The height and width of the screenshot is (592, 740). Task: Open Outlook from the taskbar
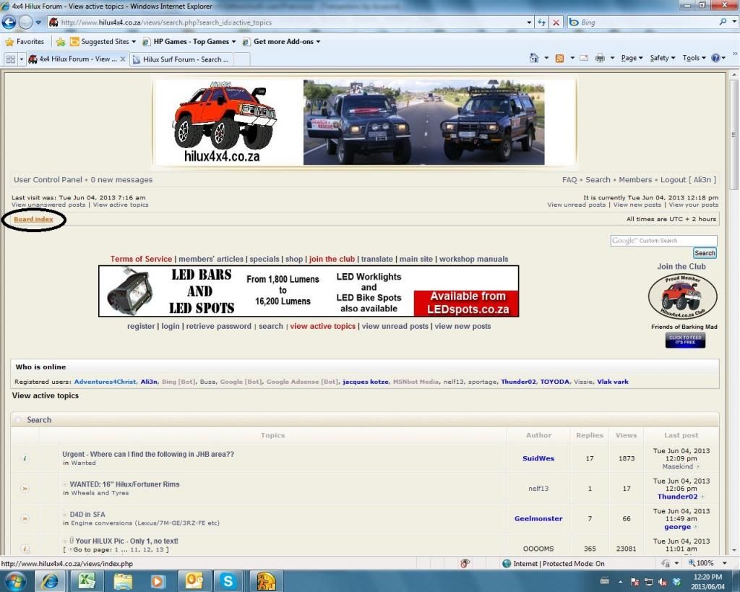point(194,581)
